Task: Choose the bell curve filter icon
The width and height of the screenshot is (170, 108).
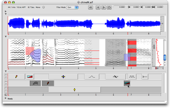Action: point(91,77)
